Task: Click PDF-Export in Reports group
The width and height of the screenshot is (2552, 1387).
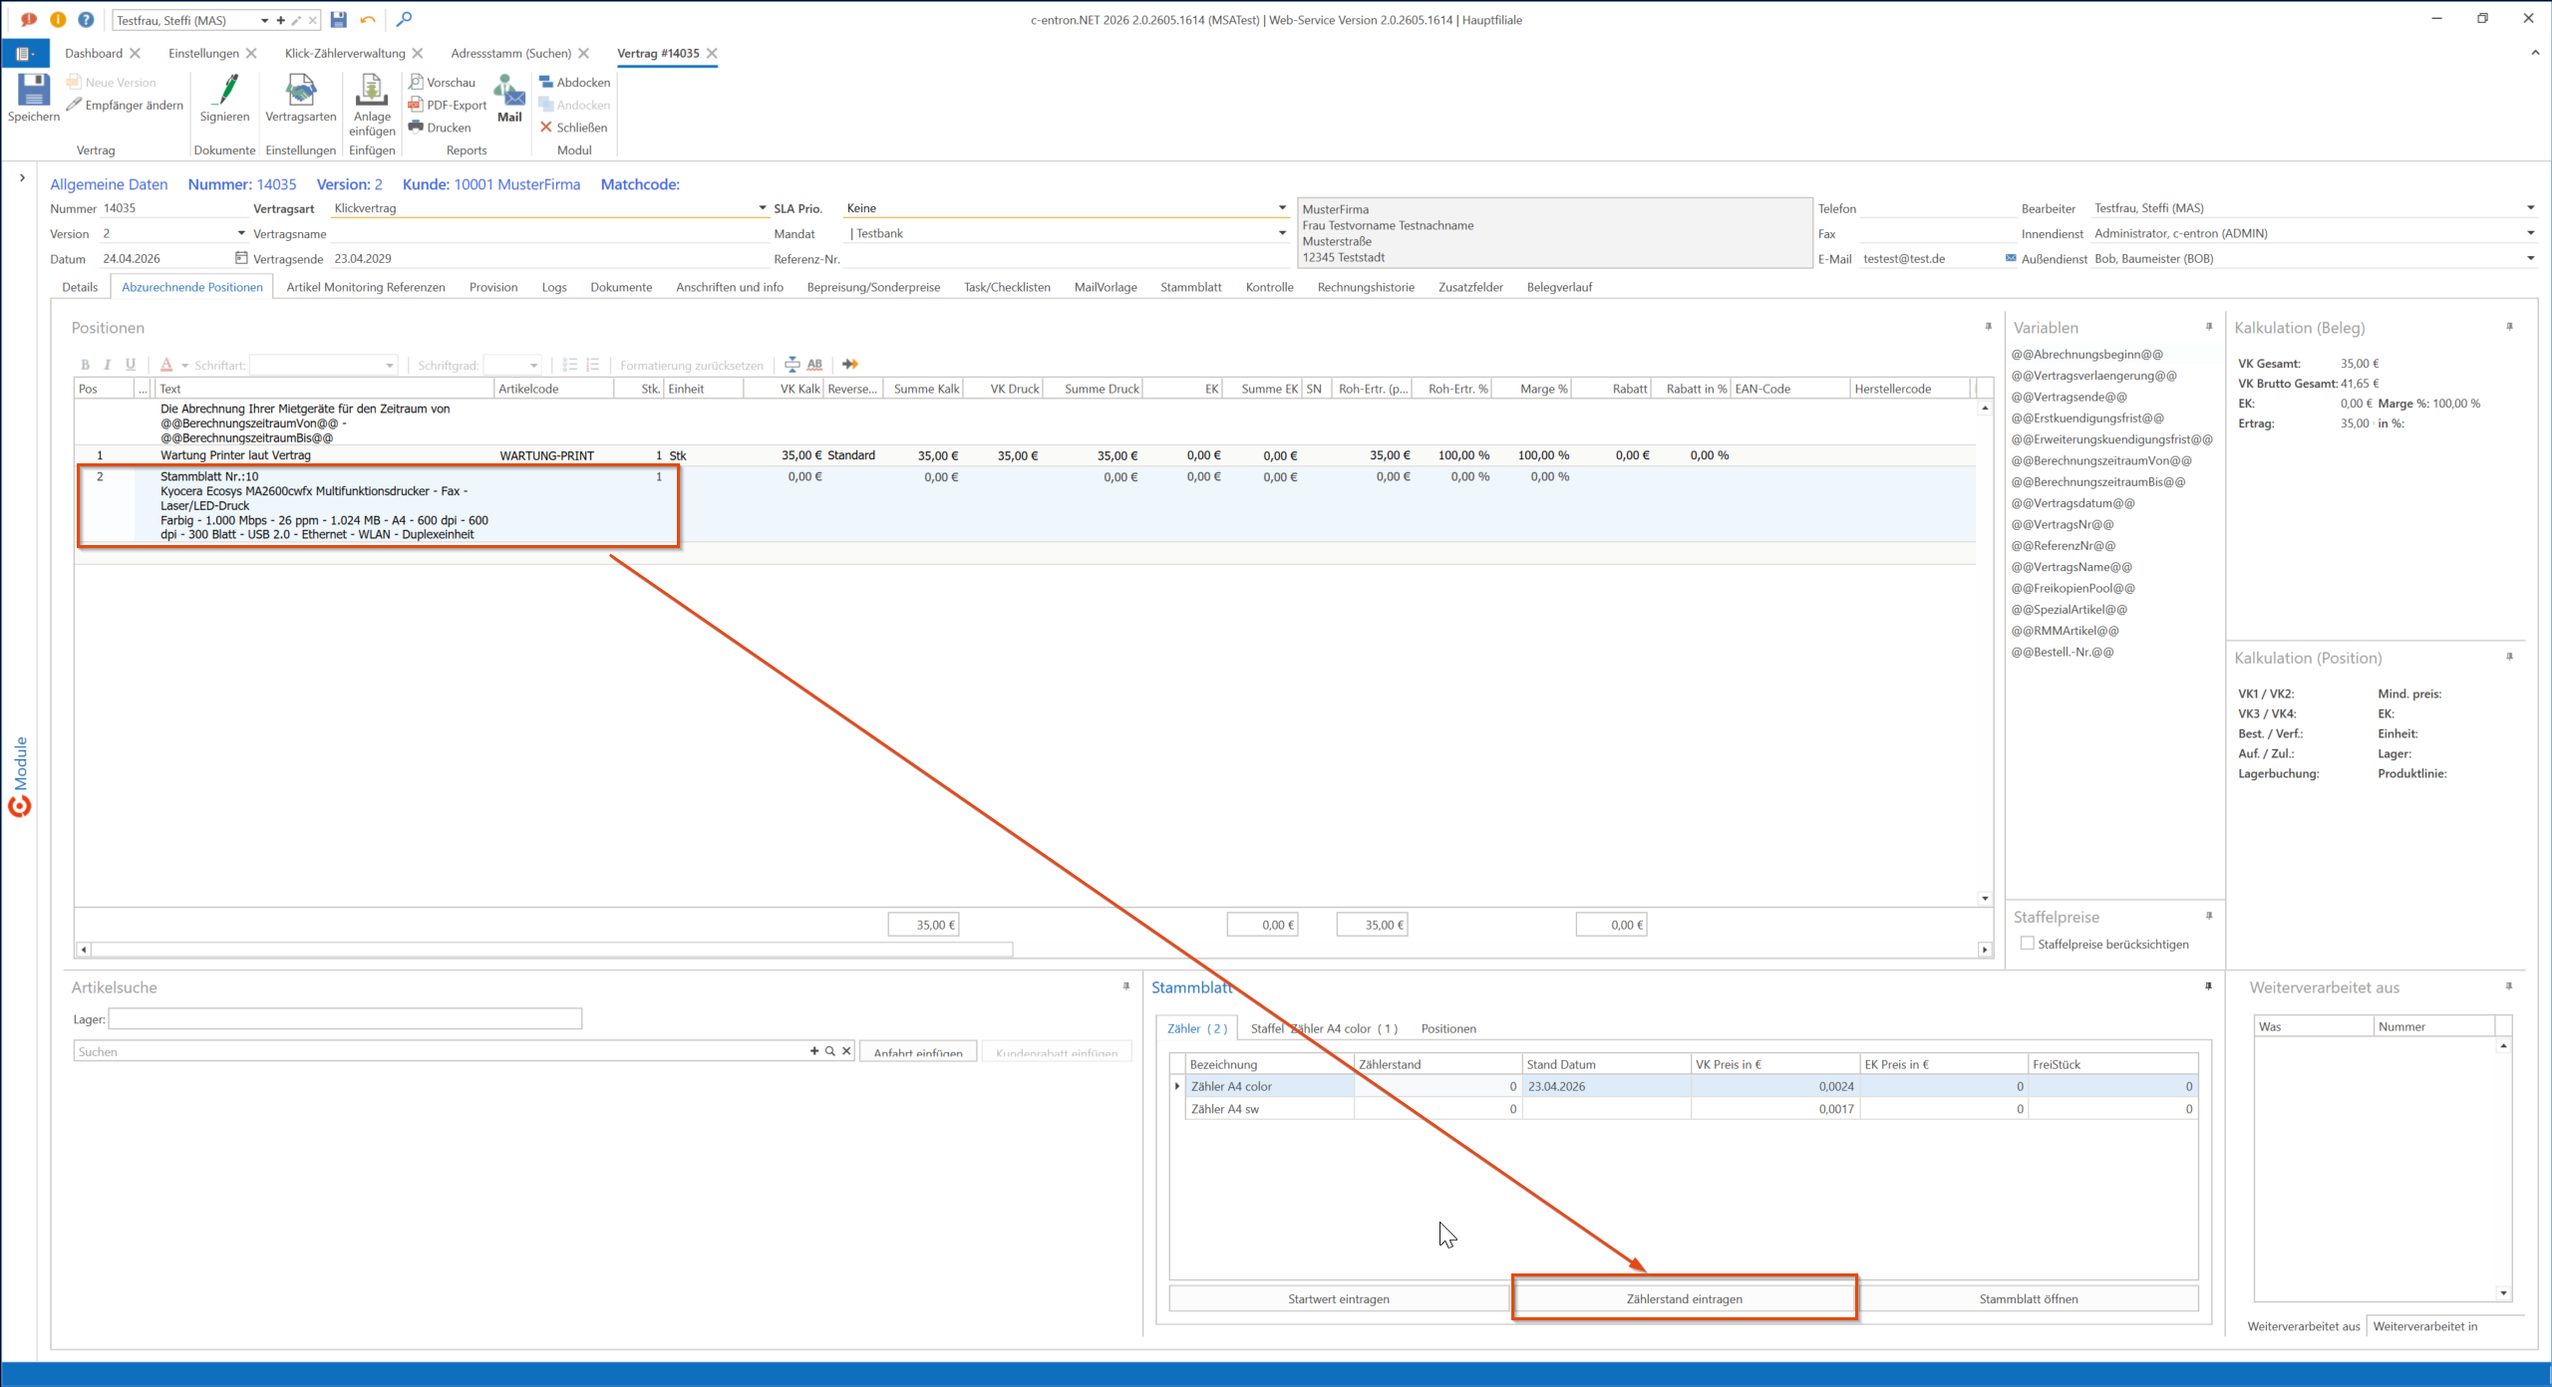Action: [x=448, y=106]
